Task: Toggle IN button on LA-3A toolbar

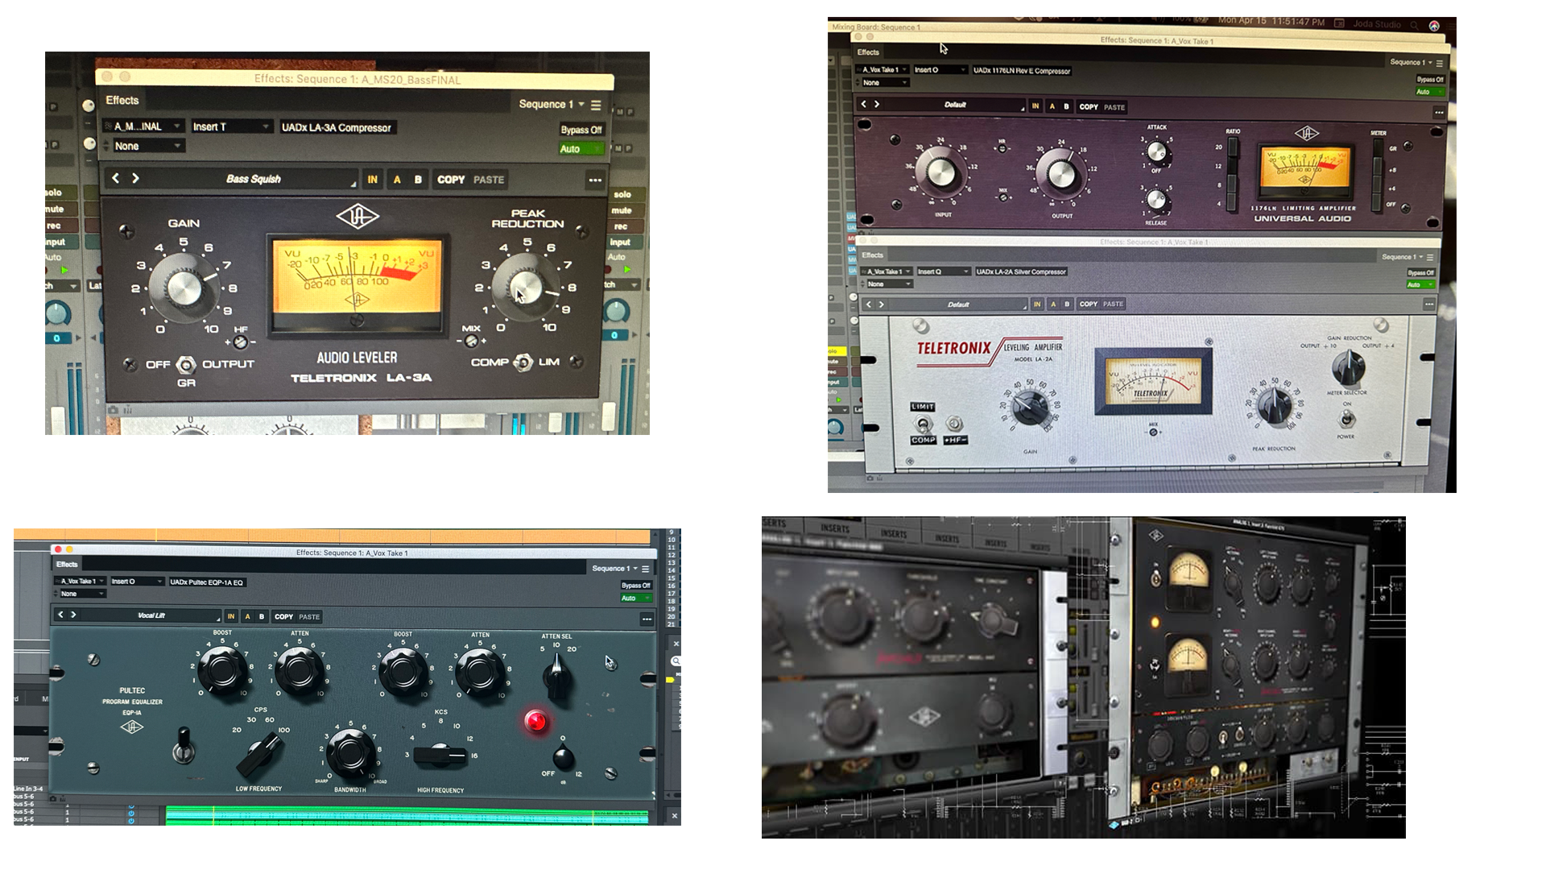Action: point(372,180)
